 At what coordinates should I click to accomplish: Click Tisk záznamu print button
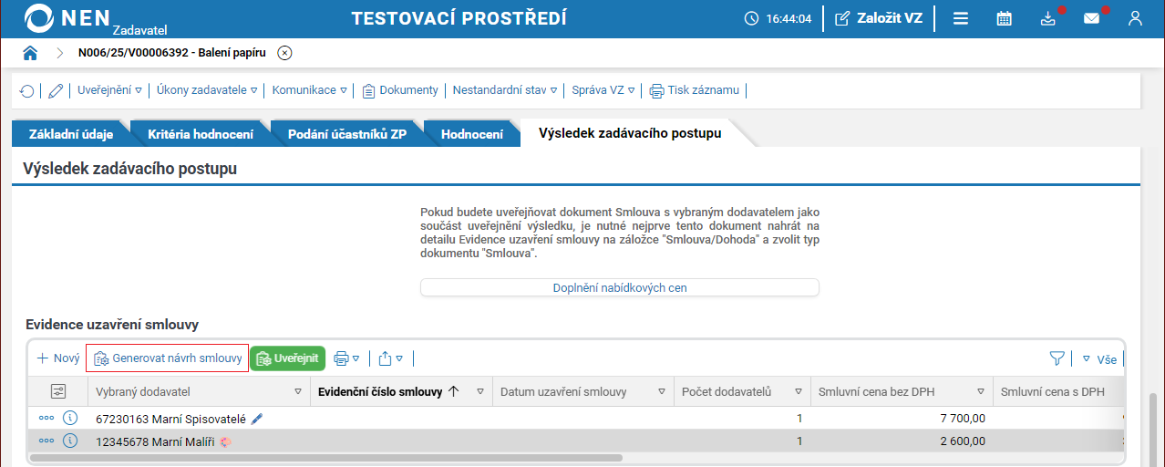click(696, 90)
